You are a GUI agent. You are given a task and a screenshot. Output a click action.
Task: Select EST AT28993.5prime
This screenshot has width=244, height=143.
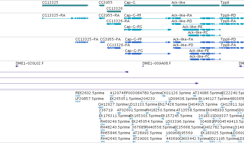(x=134, y=136)
